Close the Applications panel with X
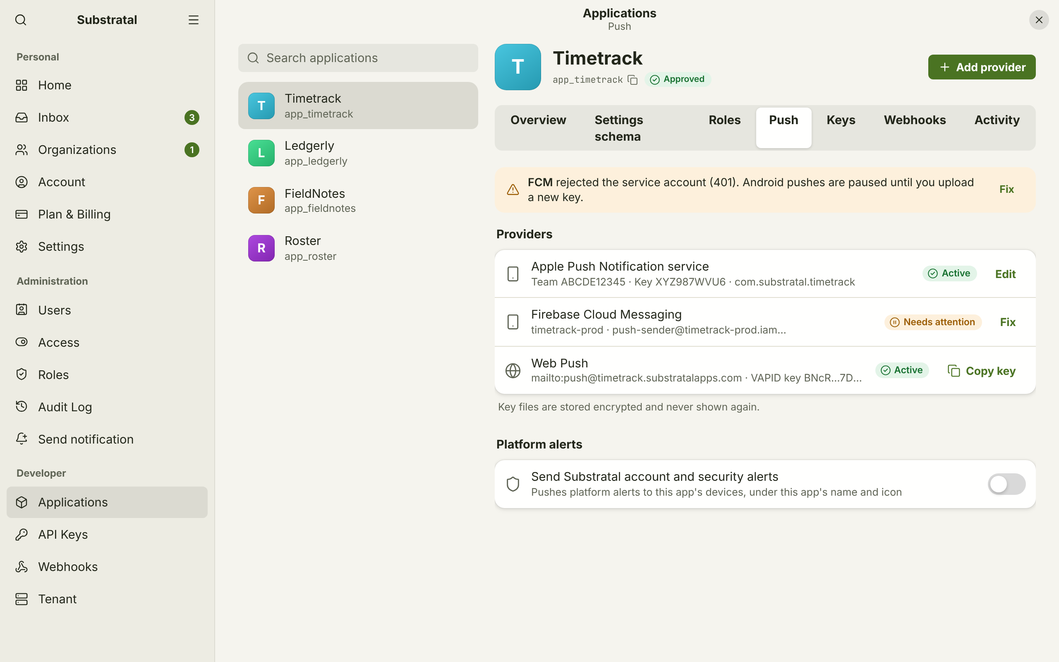 (1039, 20)
